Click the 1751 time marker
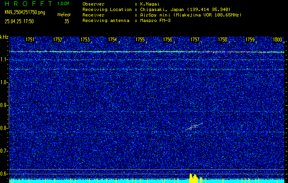The height and width of the screenshot is (183, 288). click(x=30, y=40)
